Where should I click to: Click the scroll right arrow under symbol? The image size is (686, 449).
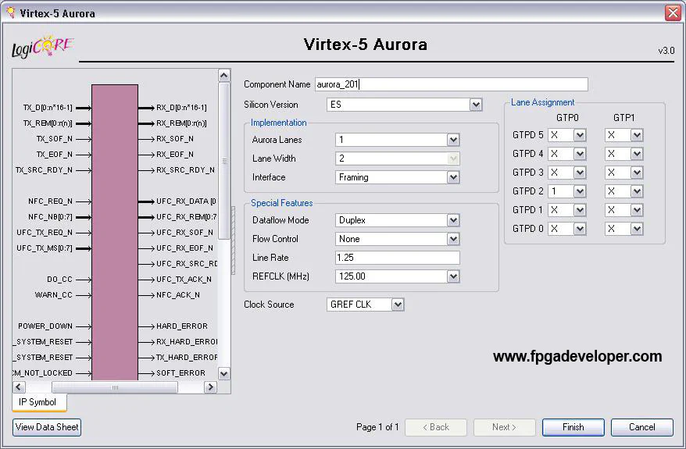click(x=210, y=387)
